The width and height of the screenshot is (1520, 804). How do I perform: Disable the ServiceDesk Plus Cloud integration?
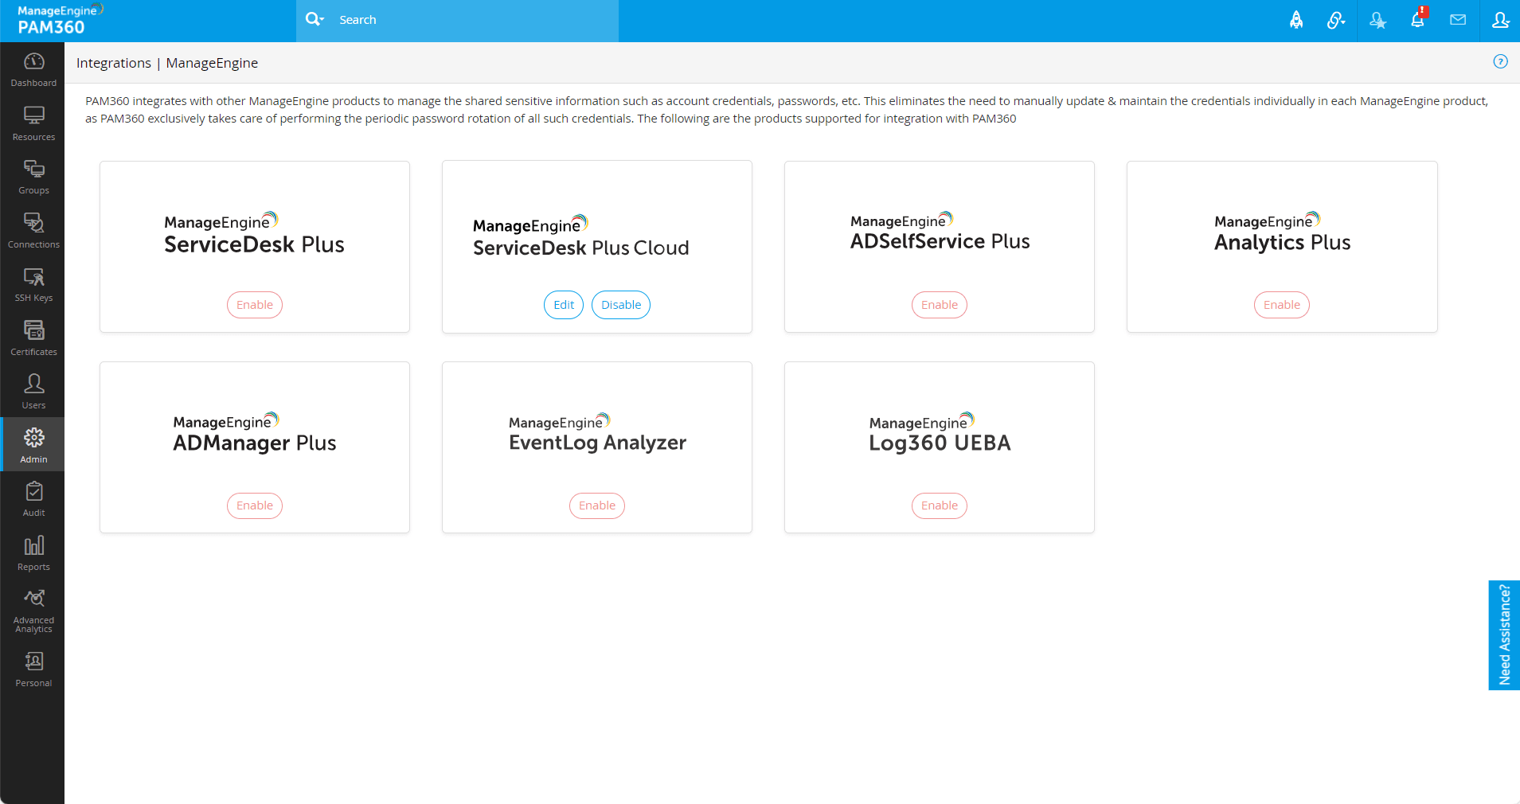point(621,305)
